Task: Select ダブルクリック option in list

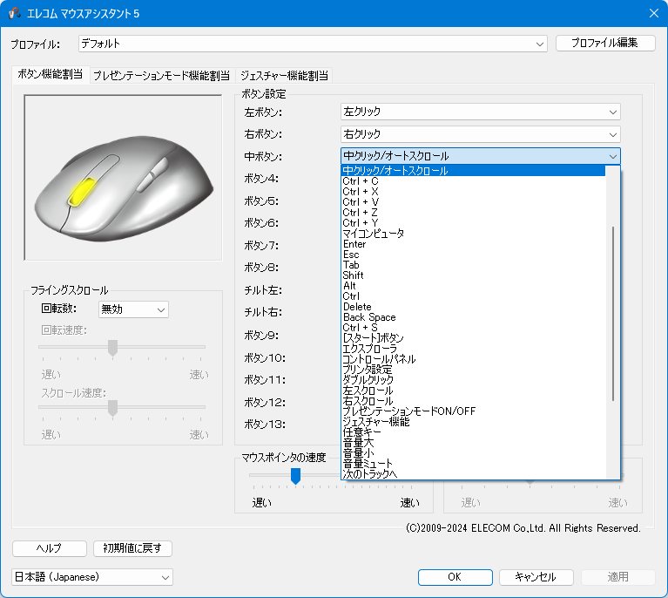Action: (368, 380)
